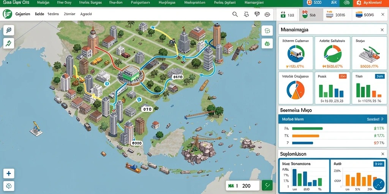
Task: Click the round blue button at bottom right
Action: pyautogui.click(x=379, y=185)
